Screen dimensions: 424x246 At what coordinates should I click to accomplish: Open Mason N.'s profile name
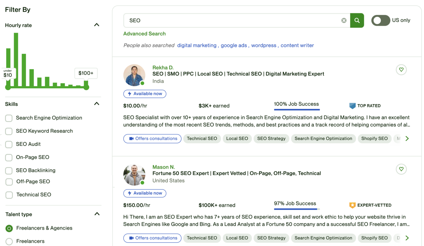pos(164,167)
